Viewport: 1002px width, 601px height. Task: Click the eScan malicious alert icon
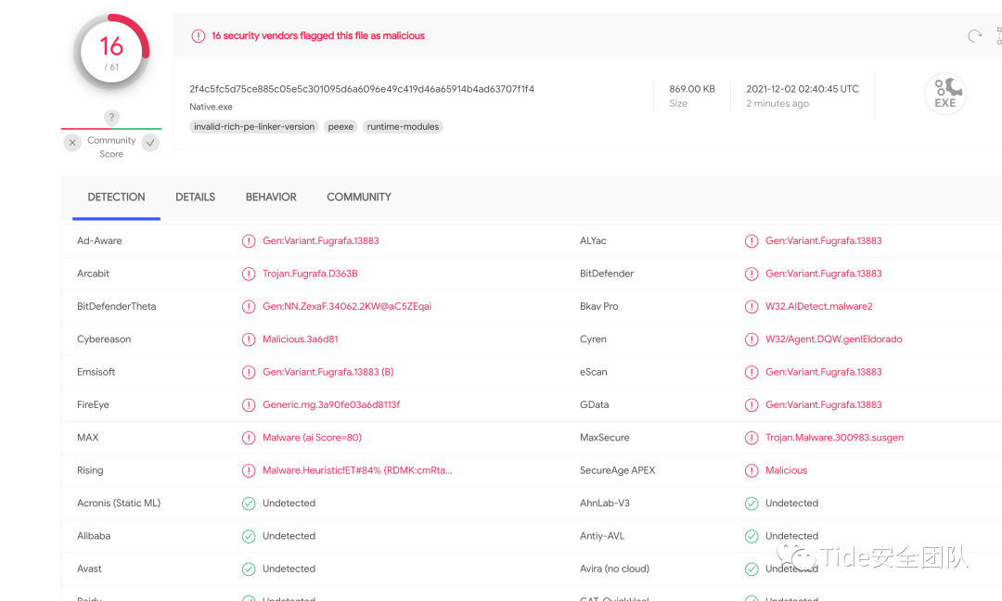point(751,372)
